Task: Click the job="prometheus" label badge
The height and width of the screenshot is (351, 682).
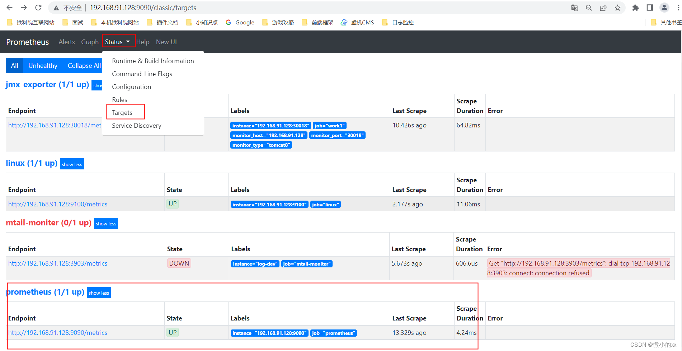Action: [334, 333]
